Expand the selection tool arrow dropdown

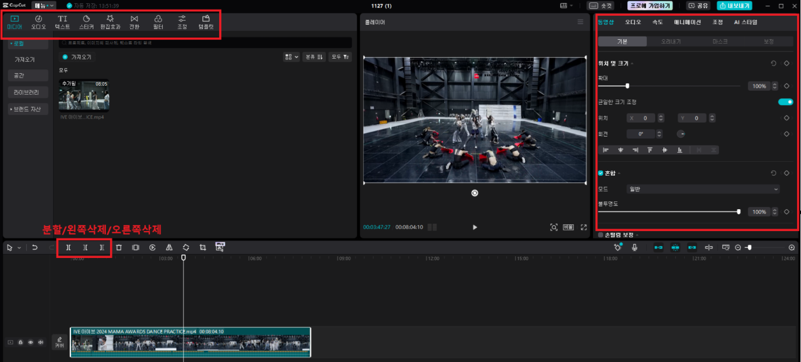tap(20, 247)
